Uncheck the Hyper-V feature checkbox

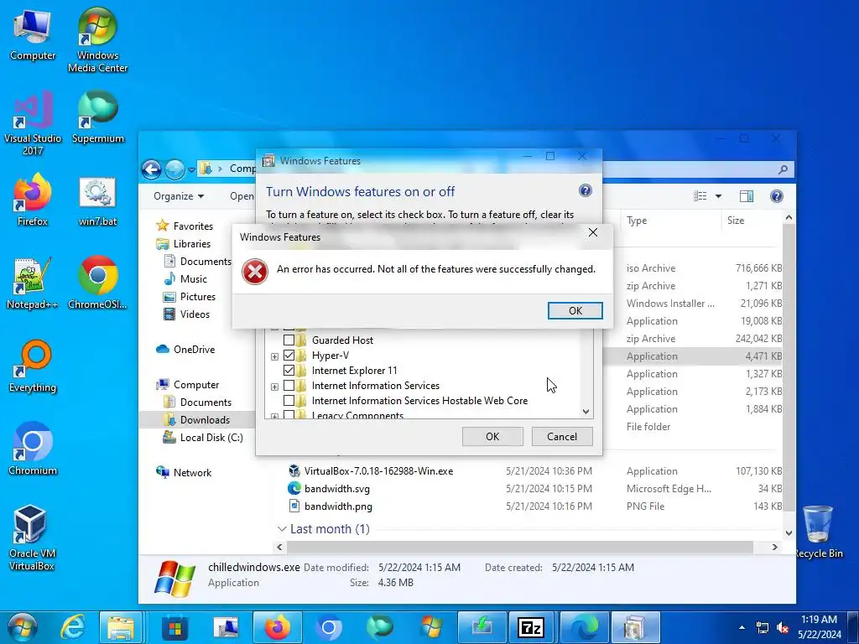tap(289, 356)
